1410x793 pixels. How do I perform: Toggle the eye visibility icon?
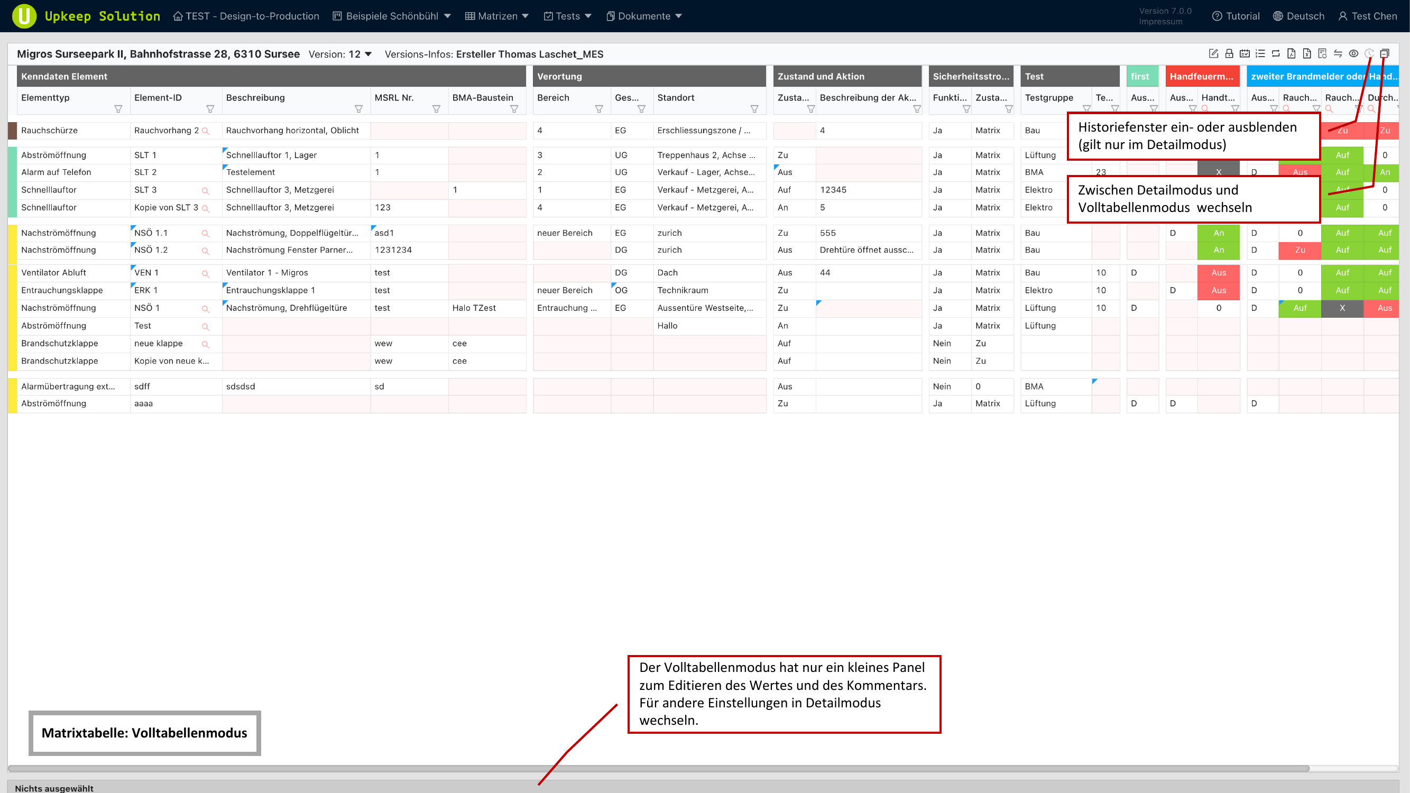pyautogui.click(x=1353, y=53)
